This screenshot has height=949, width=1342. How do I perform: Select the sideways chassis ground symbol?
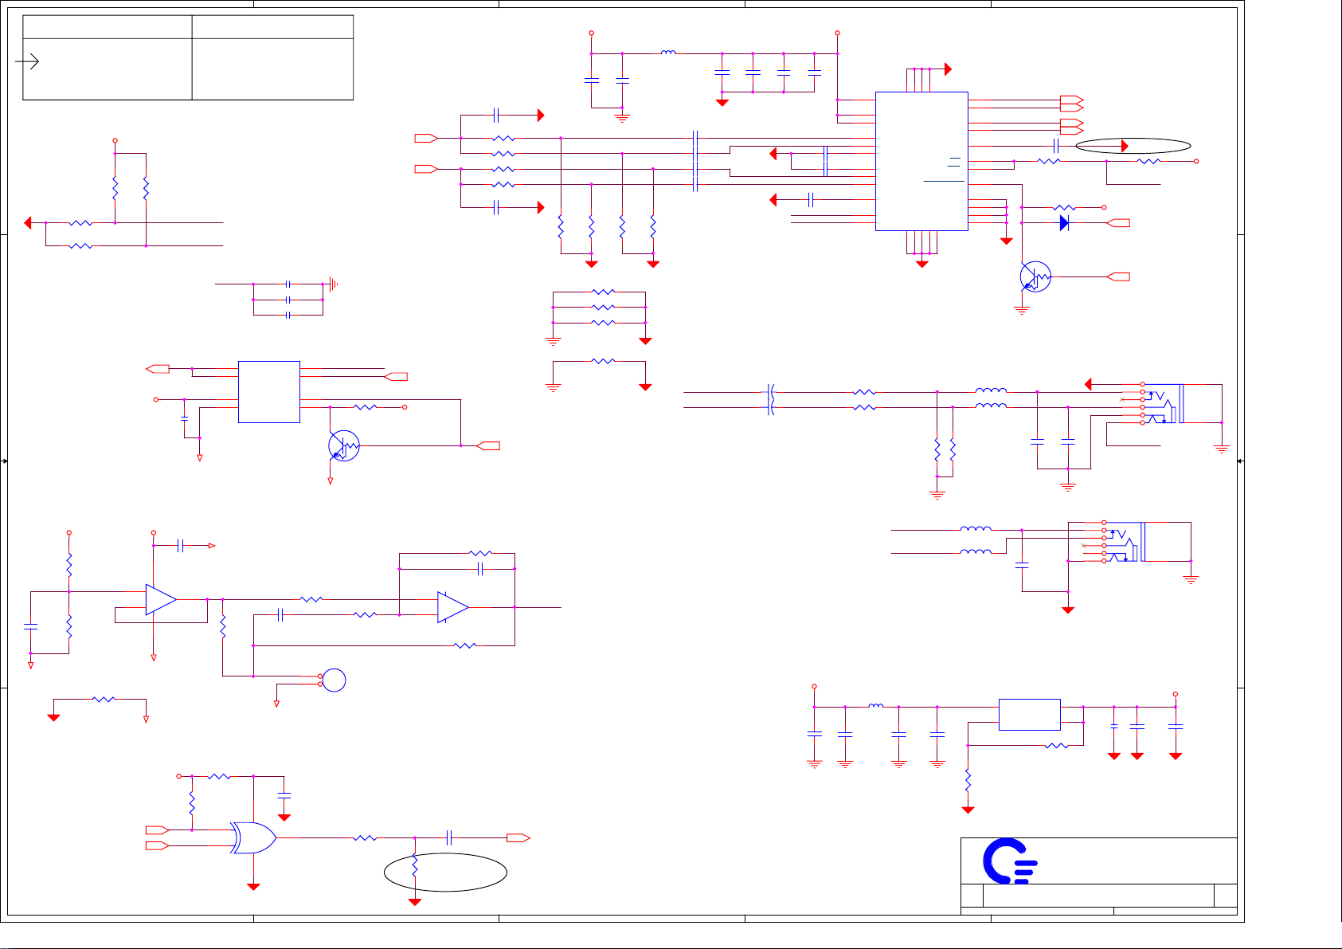333,284
